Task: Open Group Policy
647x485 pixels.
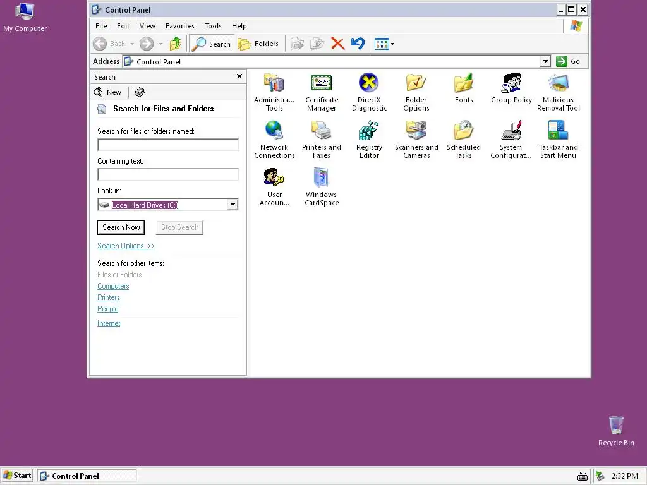Action: click(x=511, y=88)
